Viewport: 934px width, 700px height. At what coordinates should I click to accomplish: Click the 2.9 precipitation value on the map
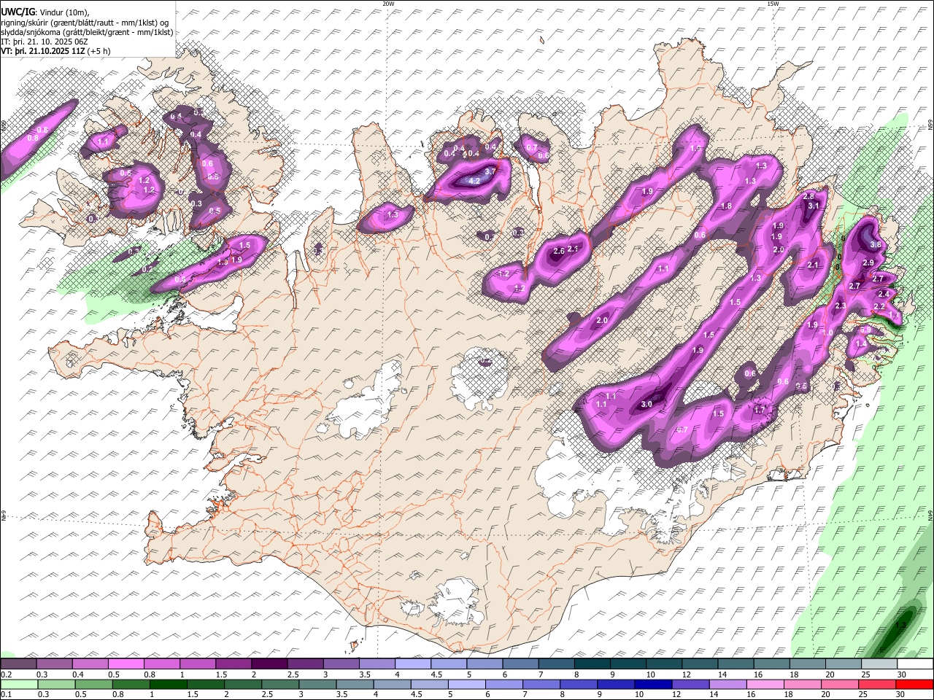point(868,262)
